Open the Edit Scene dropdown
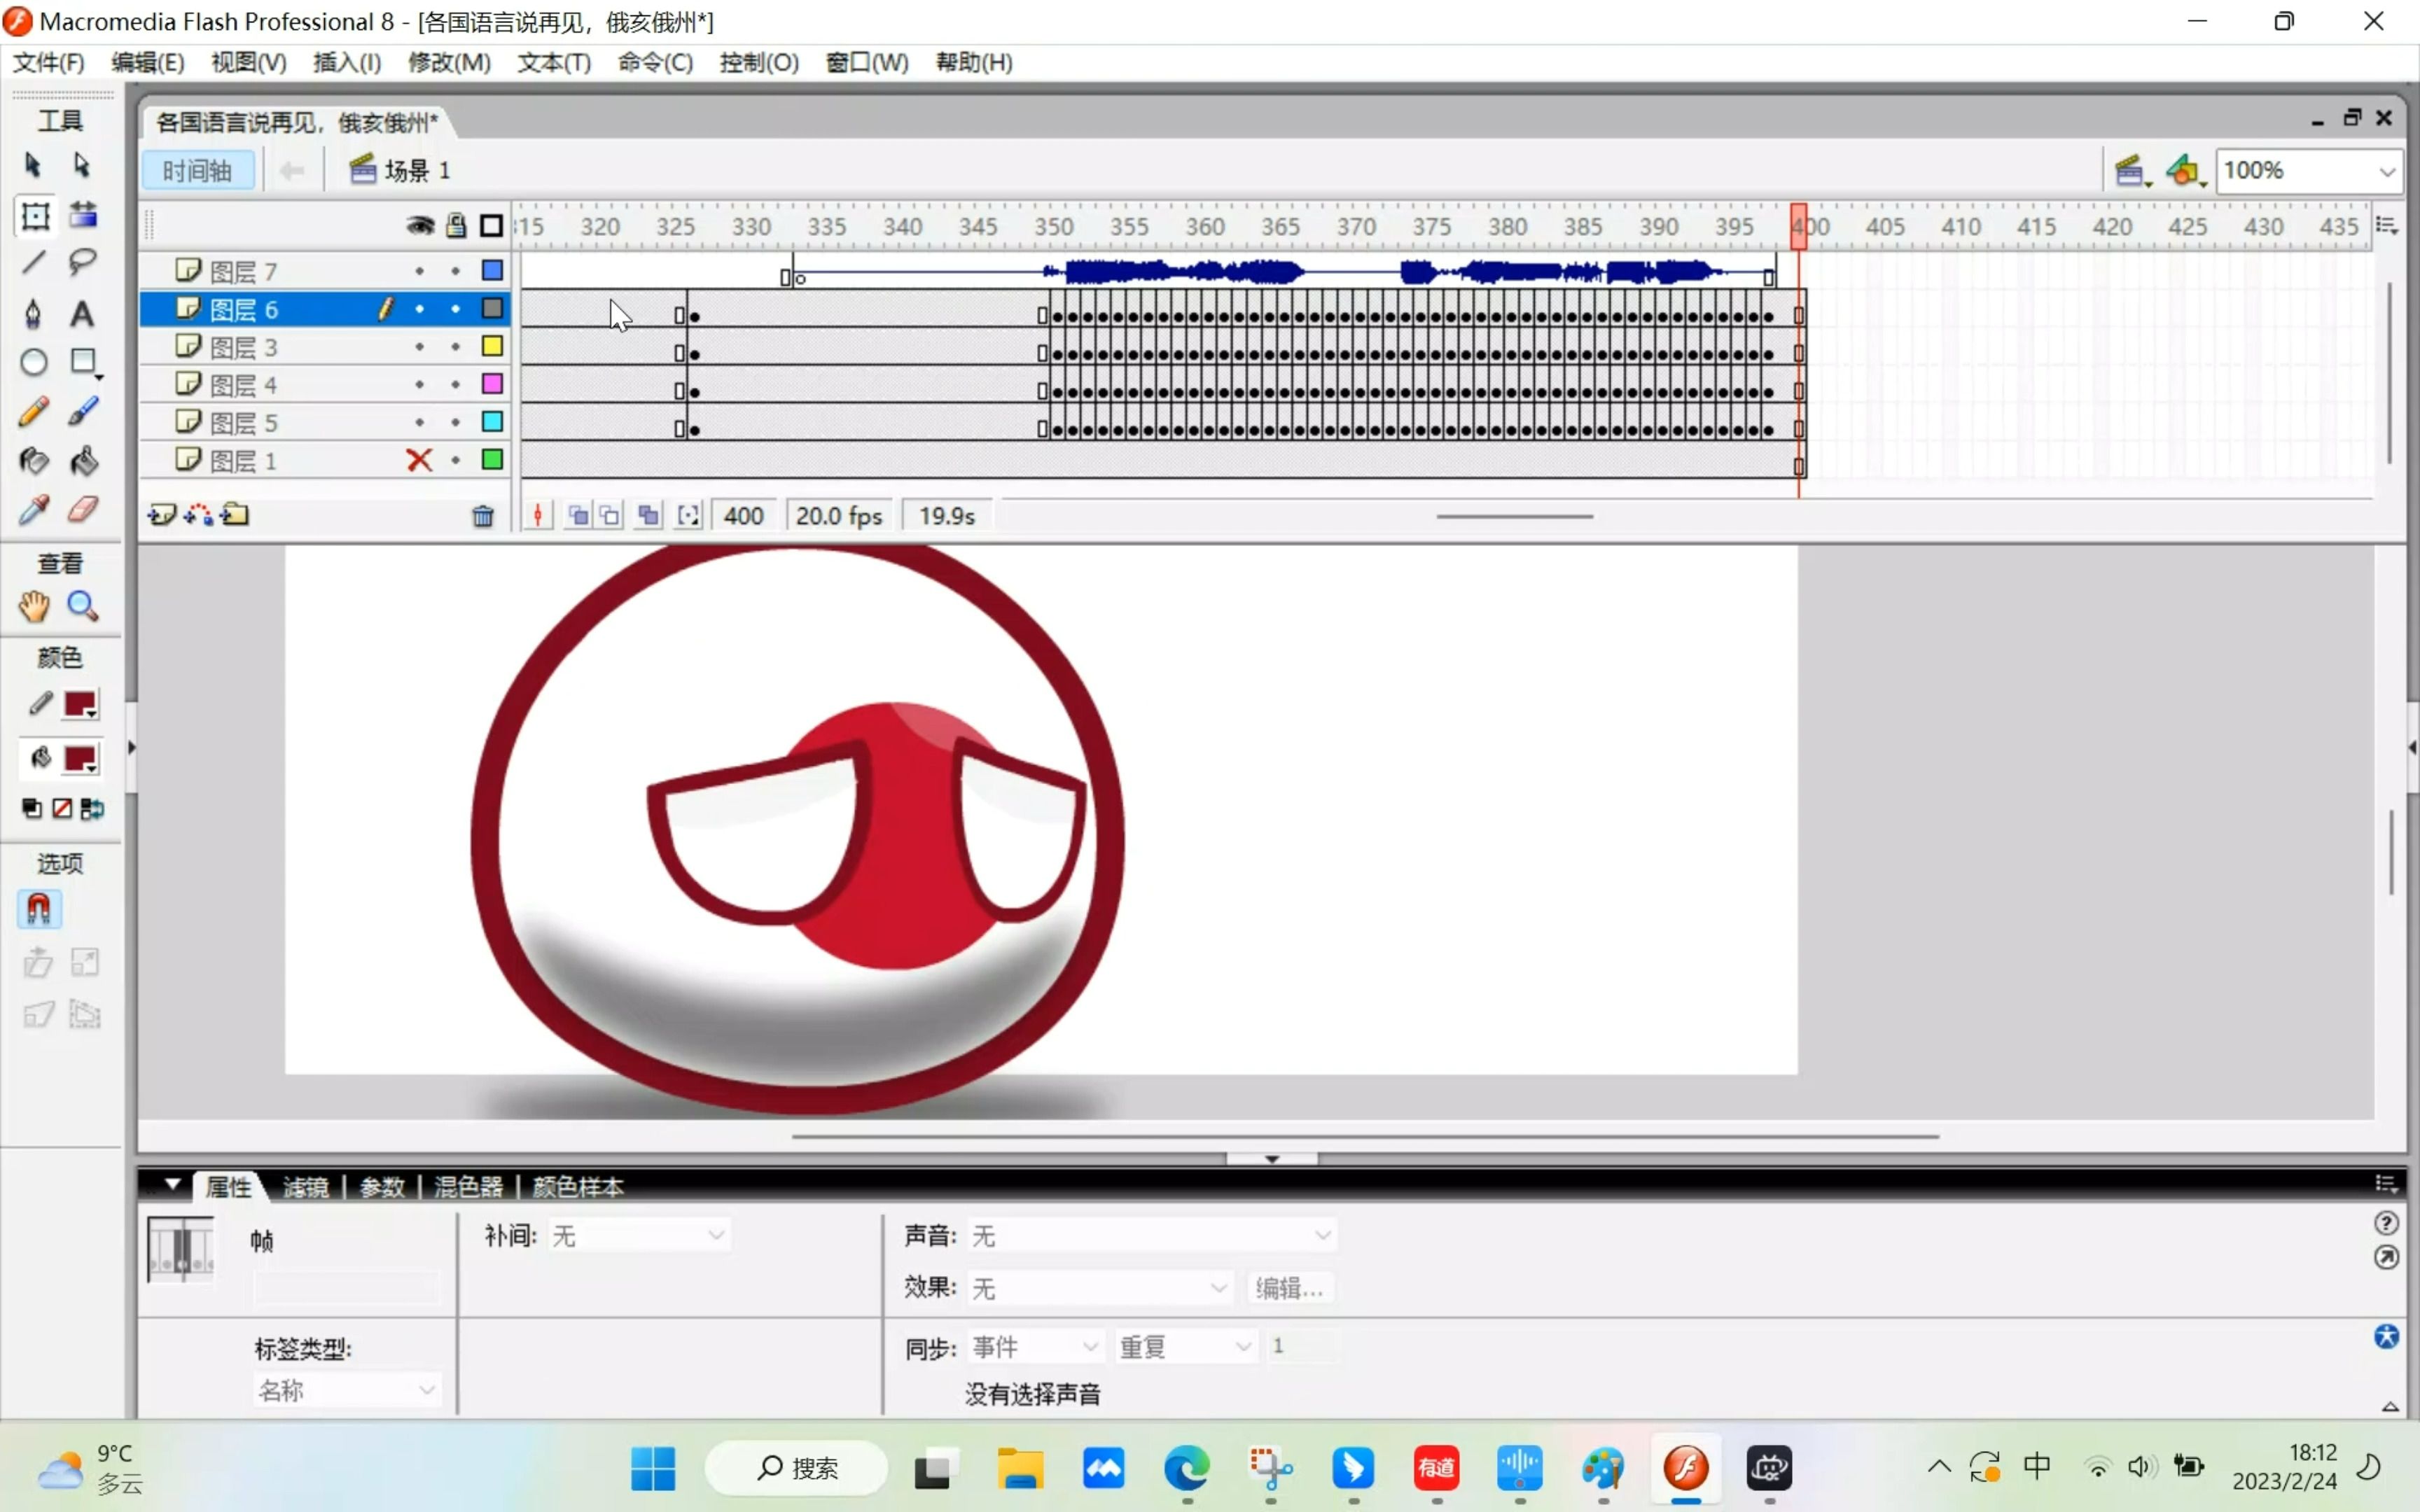 (2132, 171)
